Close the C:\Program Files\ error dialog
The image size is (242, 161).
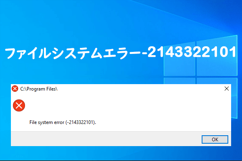[x=227, y=89]
